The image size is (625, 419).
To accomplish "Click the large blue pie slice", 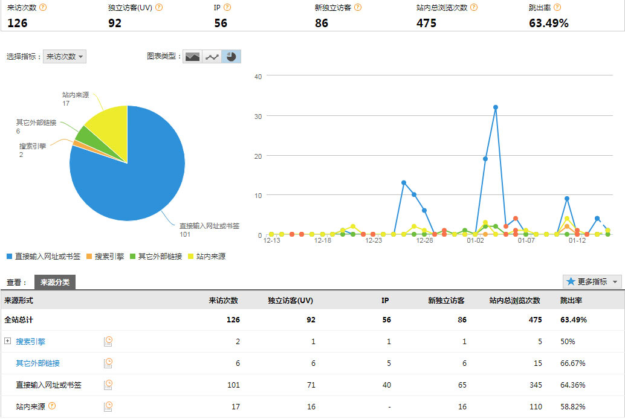I will [139, 181].
